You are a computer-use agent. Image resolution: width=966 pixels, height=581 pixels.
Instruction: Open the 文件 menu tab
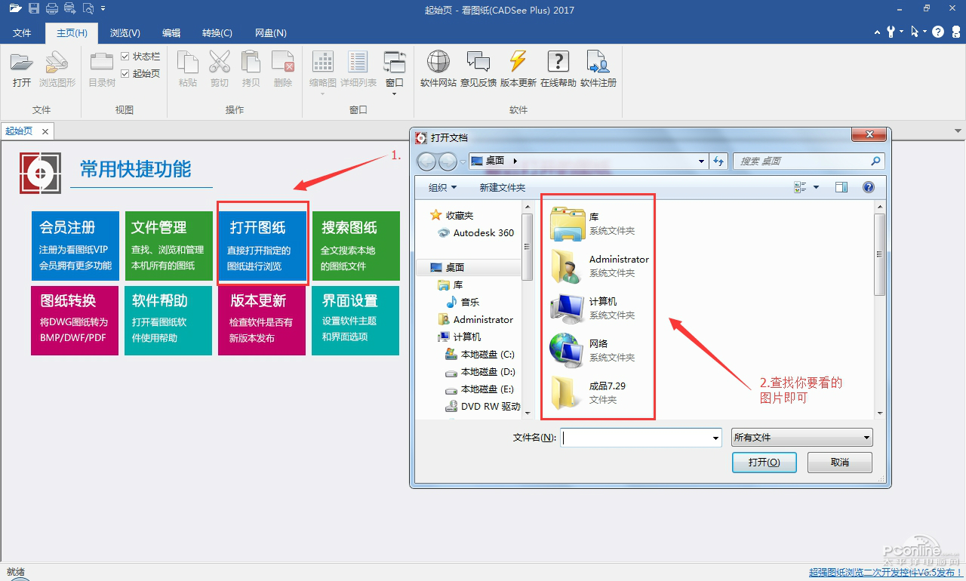(22, 33)
